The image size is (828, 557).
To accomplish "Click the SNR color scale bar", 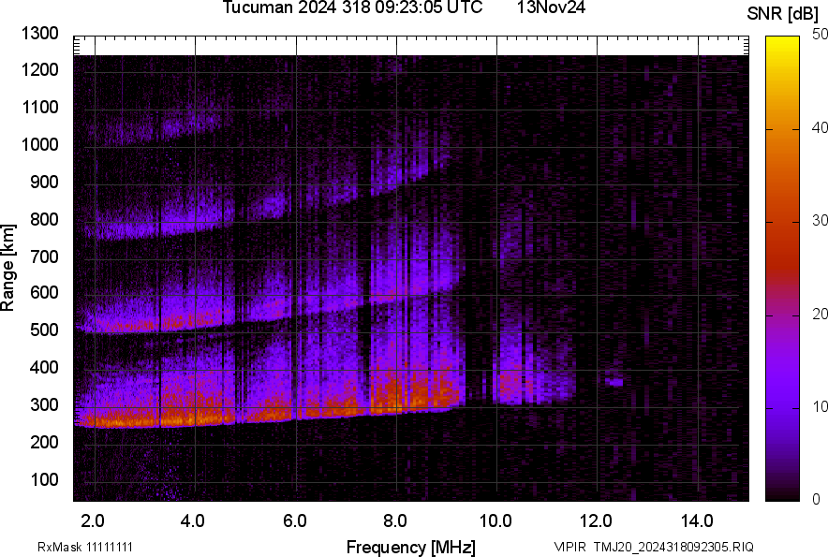I will click(x=782, y=269).
